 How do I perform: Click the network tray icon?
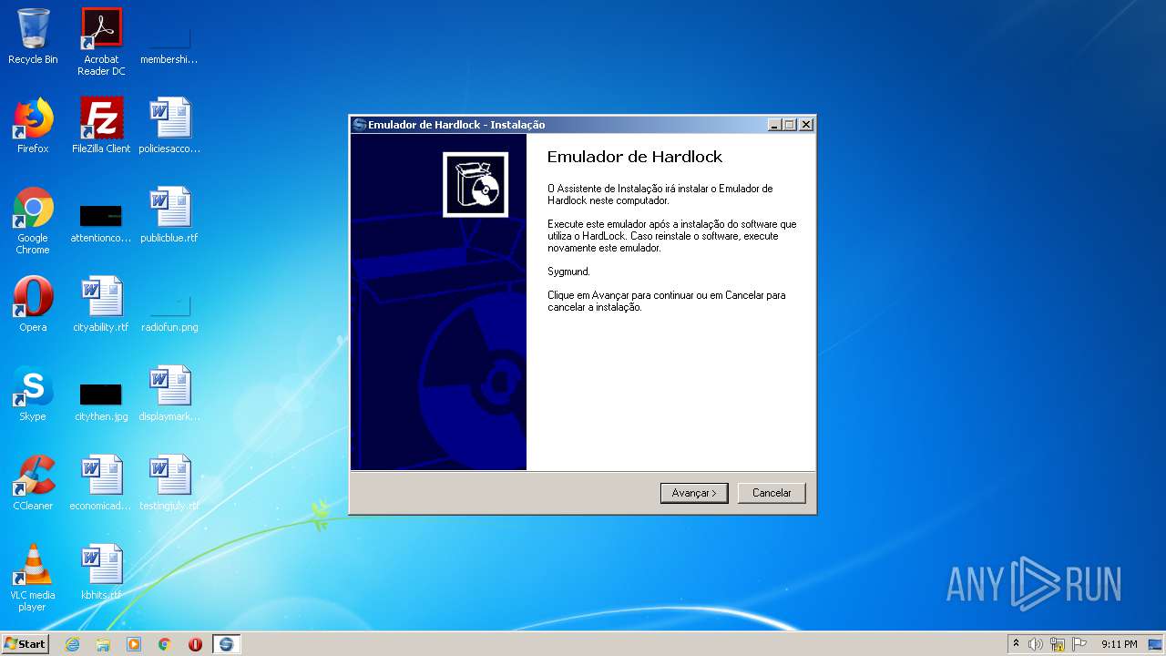point(1058,644)
